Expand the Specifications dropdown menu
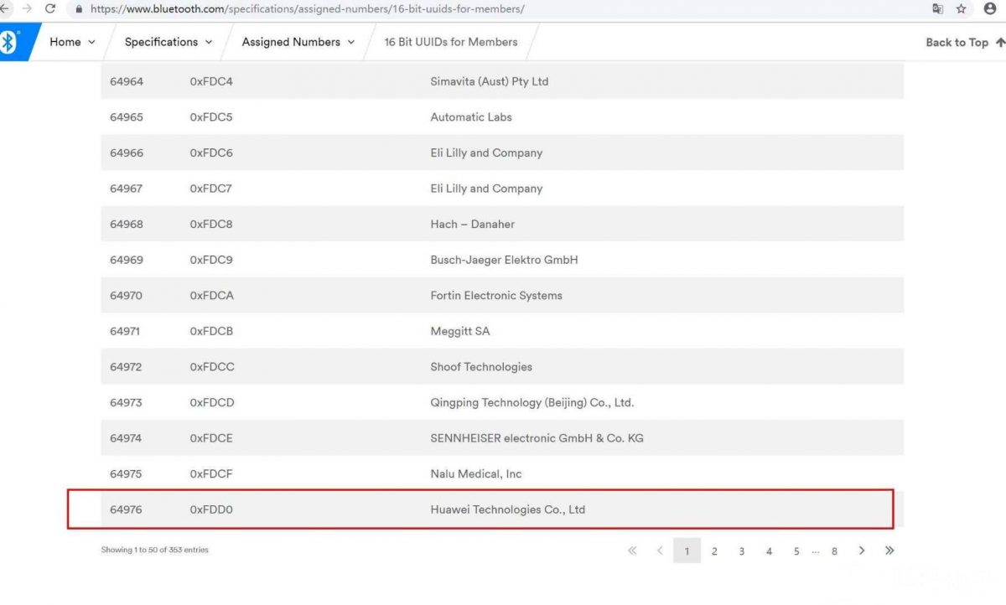This screenshot has height=605, width=1006. tap(169, 42)
